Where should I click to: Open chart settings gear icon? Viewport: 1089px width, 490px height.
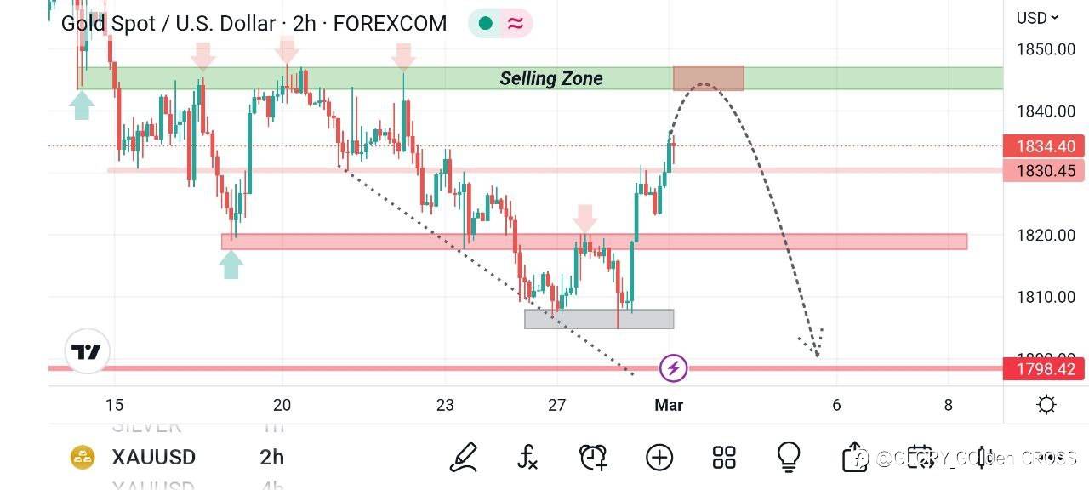point(1046,405)
